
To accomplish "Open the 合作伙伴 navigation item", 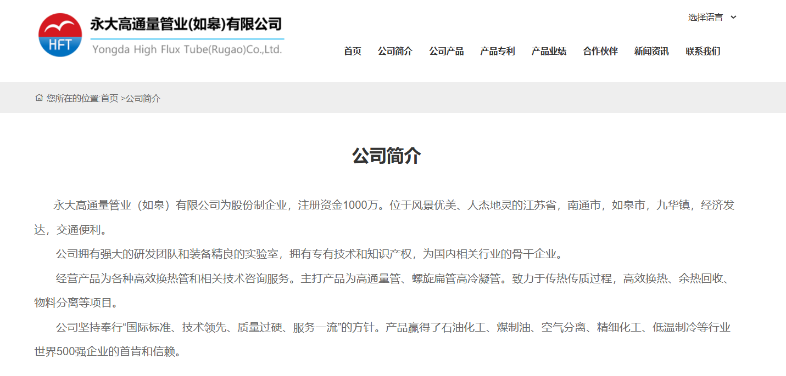I will click(599, 51).
